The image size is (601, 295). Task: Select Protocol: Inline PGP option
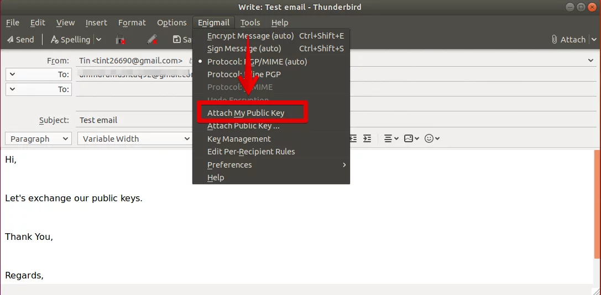pos(271,74)
